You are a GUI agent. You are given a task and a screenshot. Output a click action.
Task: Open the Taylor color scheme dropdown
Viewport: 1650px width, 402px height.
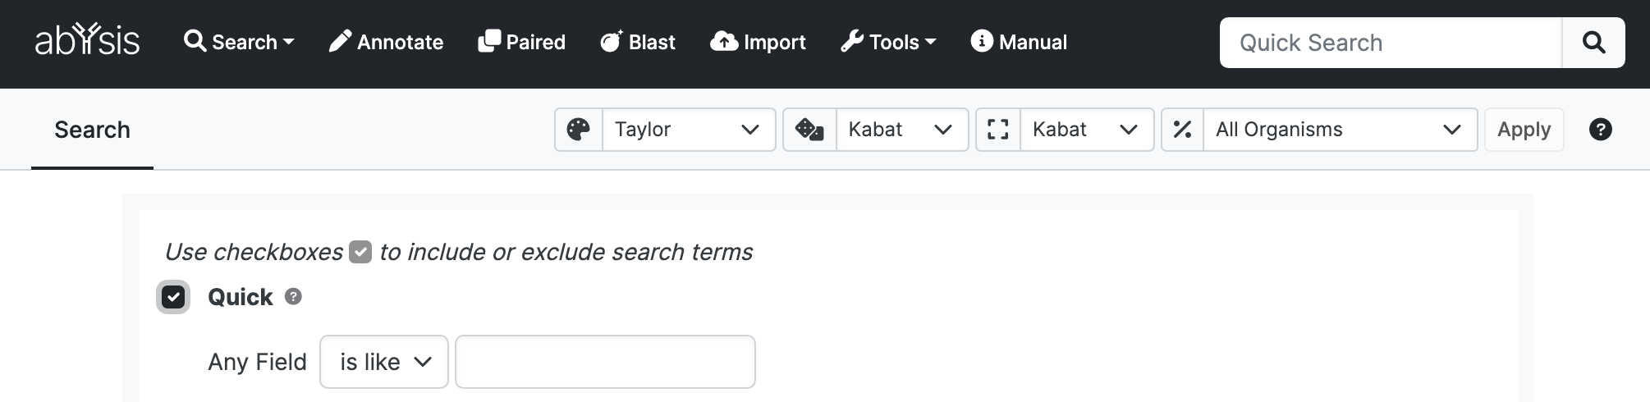point(689,130)
